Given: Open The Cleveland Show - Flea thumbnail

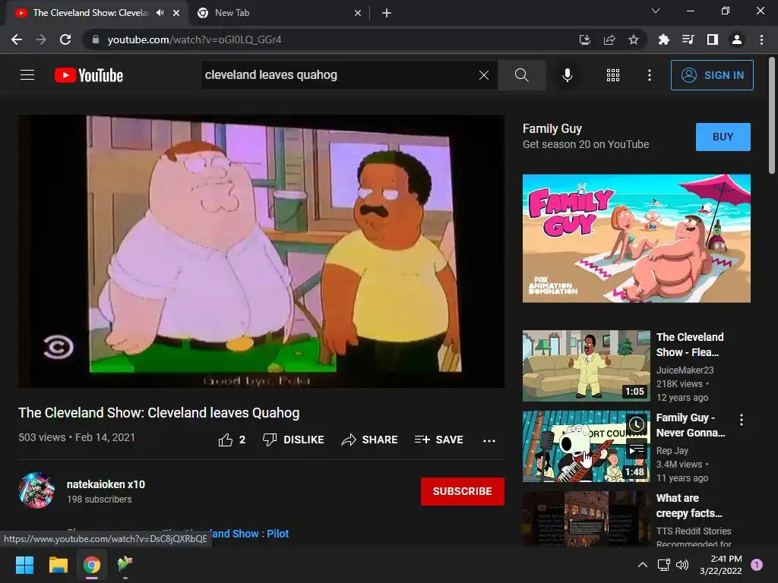Looking at the screenshot, I should pyautogui.click(x=586, y=366).
